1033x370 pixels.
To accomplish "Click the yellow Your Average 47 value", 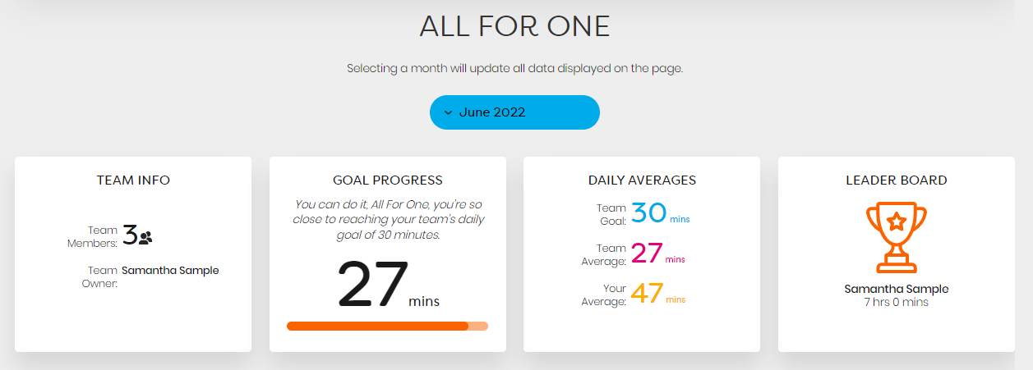I will pos(647,293).
